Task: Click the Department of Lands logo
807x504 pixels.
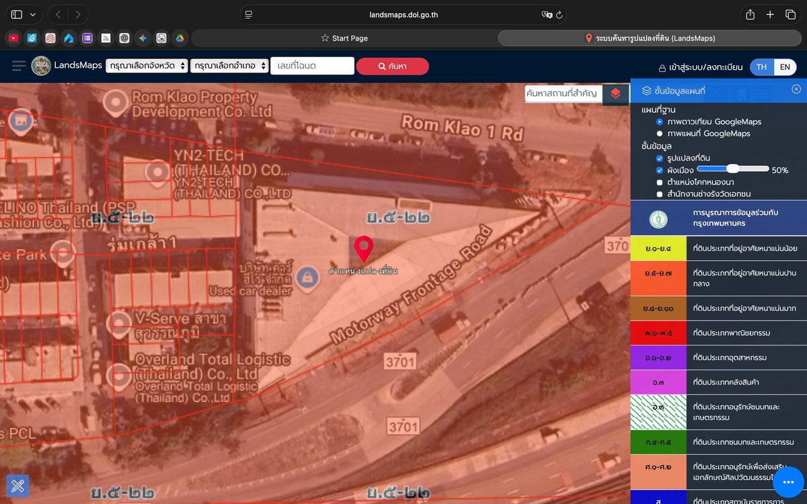Action: tap(41, 66)
